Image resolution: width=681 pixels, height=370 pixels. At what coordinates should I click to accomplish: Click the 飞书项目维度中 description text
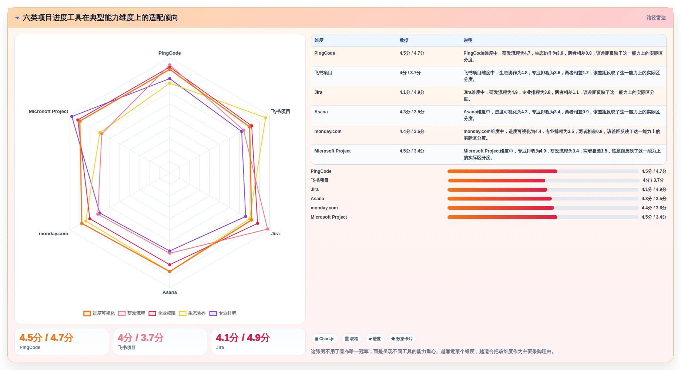pyautogui.click(x=562, y=76)
